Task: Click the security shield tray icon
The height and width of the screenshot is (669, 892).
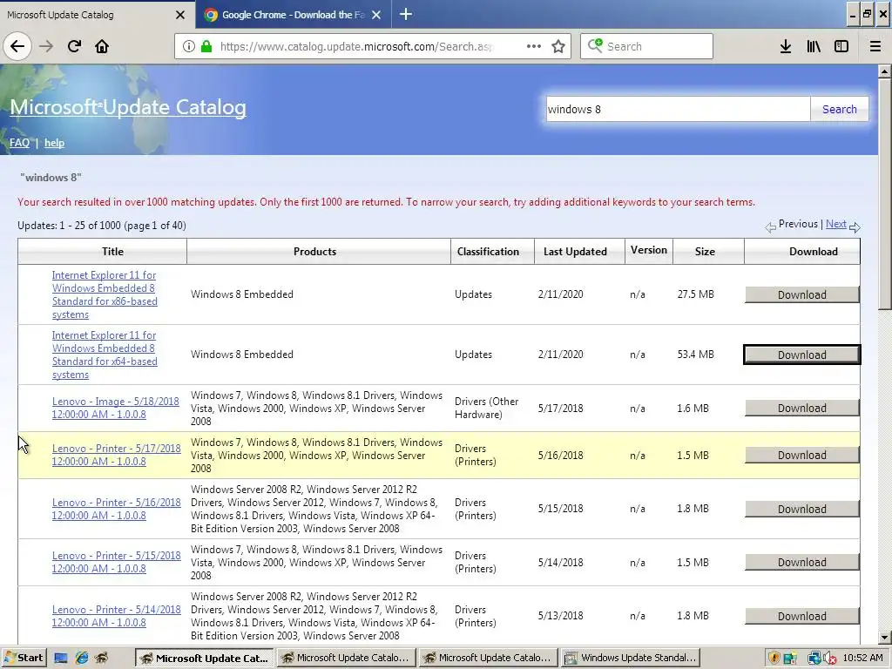Action: (774, 659)
